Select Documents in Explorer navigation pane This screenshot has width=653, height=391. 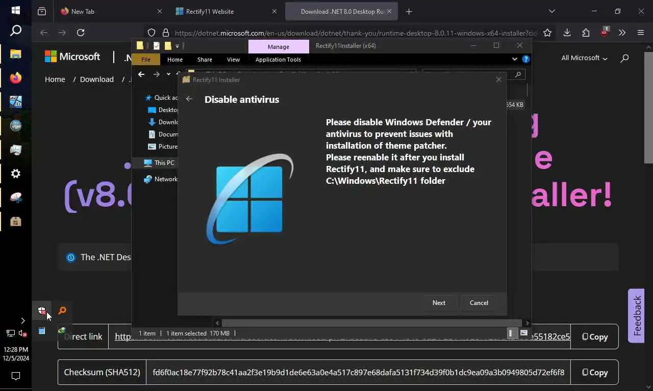pyautogui.click(x=163, y=134)
